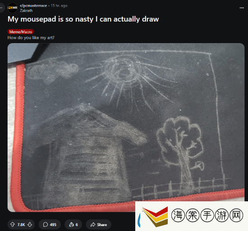
Task: Click the 15 hr. ago timestamp
Action: click(x=59, y=6)
